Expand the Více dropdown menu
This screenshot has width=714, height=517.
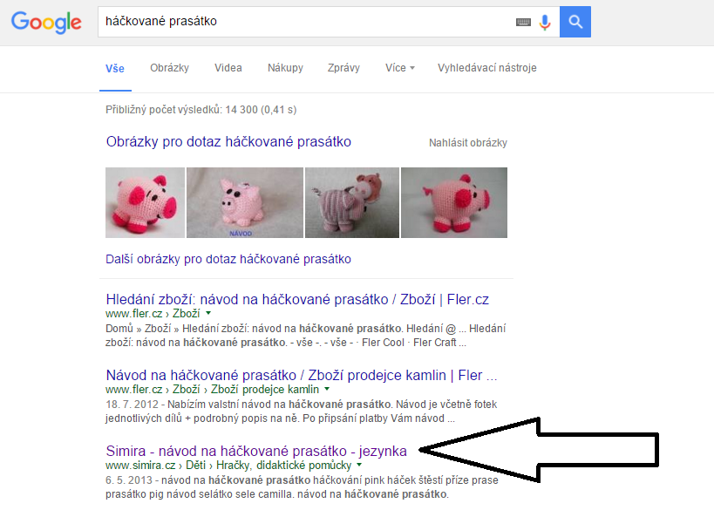coord(400,68)
